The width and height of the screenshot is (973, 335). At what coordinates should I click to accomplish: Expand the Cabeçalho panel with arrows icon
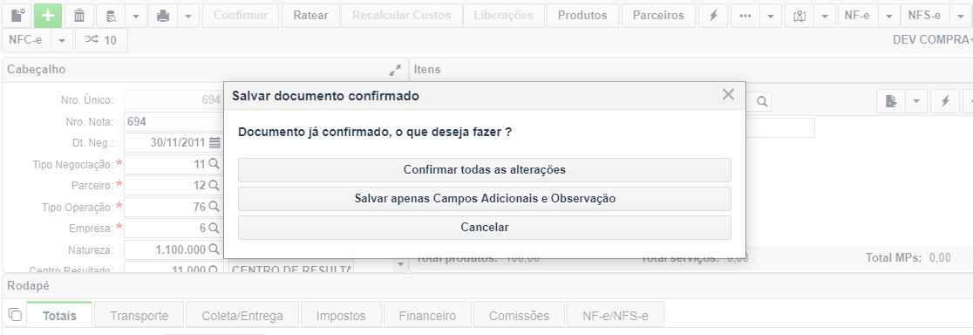pos(395,70)
